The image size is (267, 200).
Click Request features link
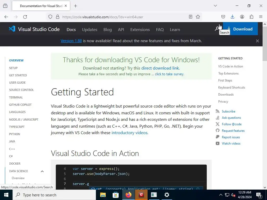tap(233, 131)
